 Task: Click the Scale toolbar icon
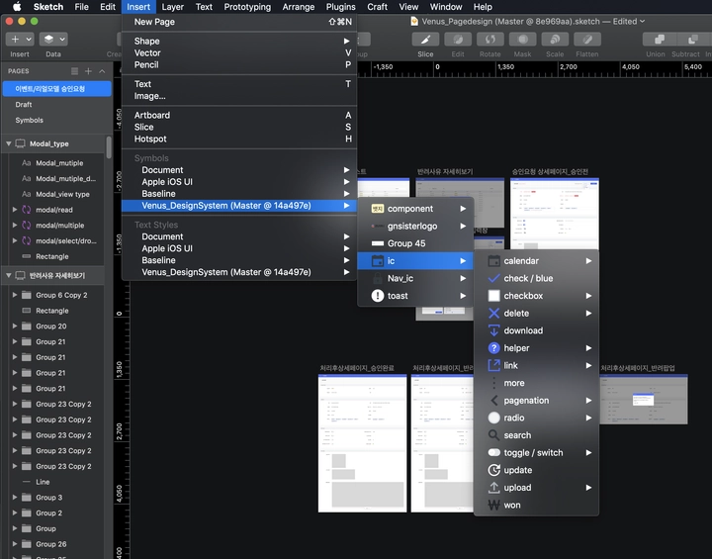point(555,40)
